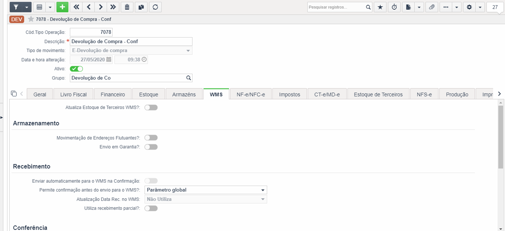
Task: Open the filter funnel button
Action: pos(16,7)
